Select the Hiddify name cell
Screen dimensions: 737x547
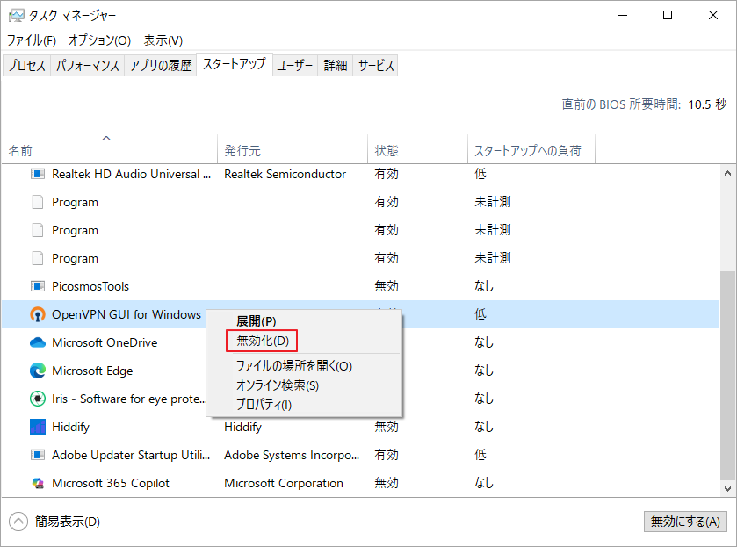coord(70,427)
